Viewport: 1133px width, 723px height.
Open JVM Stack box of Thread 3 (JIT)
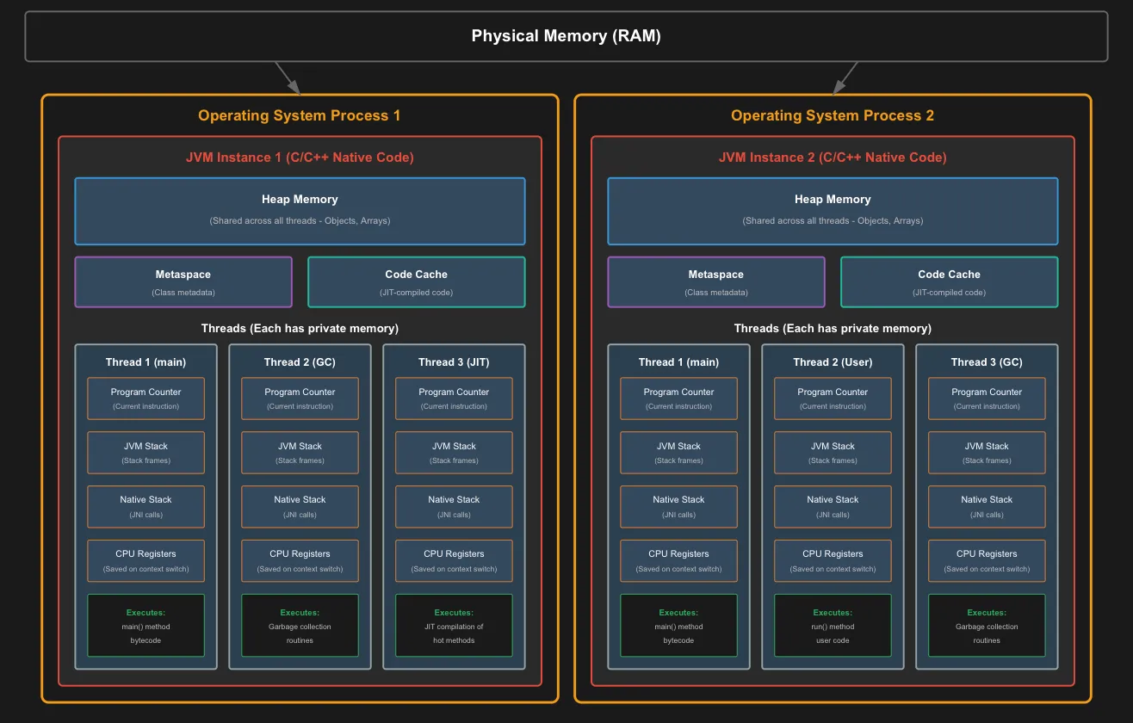454,453
